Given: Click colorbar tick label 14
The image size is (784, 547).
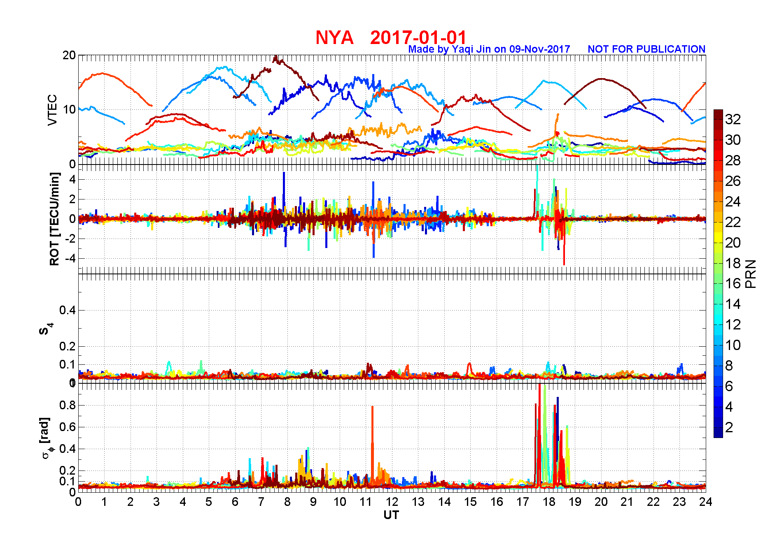Looking at the screenshot, I should (x=733, y=304).
